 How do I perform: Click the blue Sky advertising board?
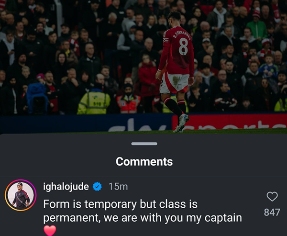coord(86,124)
